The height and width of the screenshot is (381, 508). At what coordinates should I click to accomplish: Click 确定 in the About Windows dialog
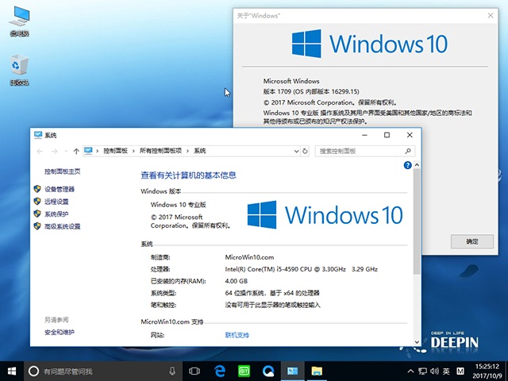[472, 241]
